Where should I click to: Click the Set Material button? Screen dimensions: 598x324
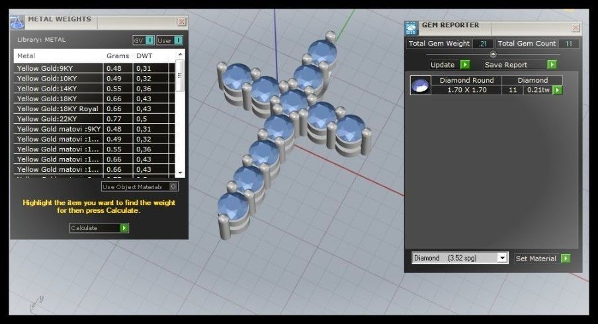[542, 258]
